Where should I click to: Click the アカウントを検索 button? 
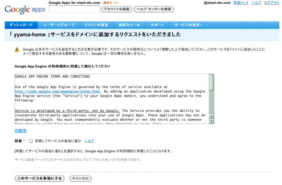pyautogui.click(x=117, y=9)
